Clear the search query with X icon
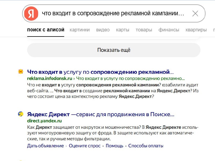Image resolution: width=215 pixels, height=161 pixels. coord(195,14)
